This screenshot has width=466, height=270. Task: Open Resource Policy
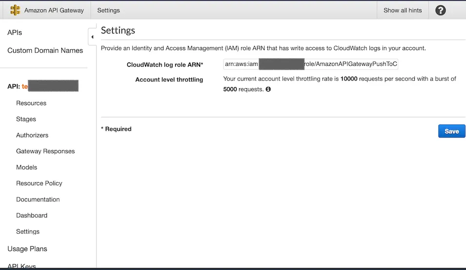[x=39, y=183]
